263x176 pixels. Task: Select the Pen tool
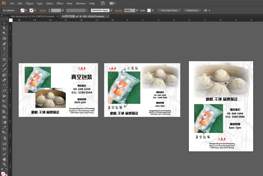[4, 44]
